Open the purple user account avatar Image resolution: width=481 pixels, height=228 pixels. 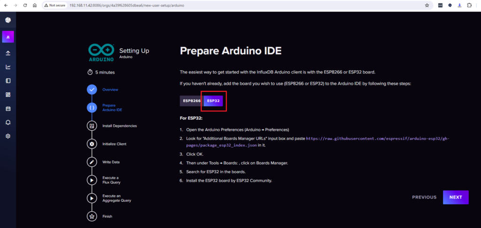(x=8, y=37)
